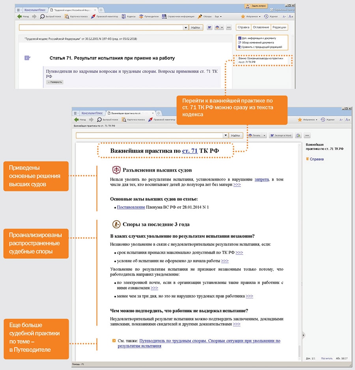Open Справка in bottom window side panel
Image resolution: width=355 pixels, height=370 pixels.
pyautogui.click(x=315, y=159)
